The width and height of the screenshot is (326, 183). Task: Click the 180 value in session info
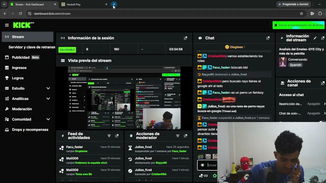click(116, 49)
